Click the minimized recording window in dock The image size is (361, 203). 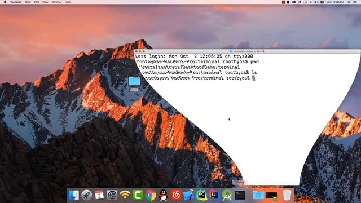coord(271,196)
